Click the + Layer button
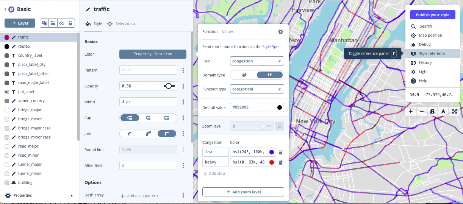Image resolution: width=463 pixels, height=204 pixels. tap(20, 23)
